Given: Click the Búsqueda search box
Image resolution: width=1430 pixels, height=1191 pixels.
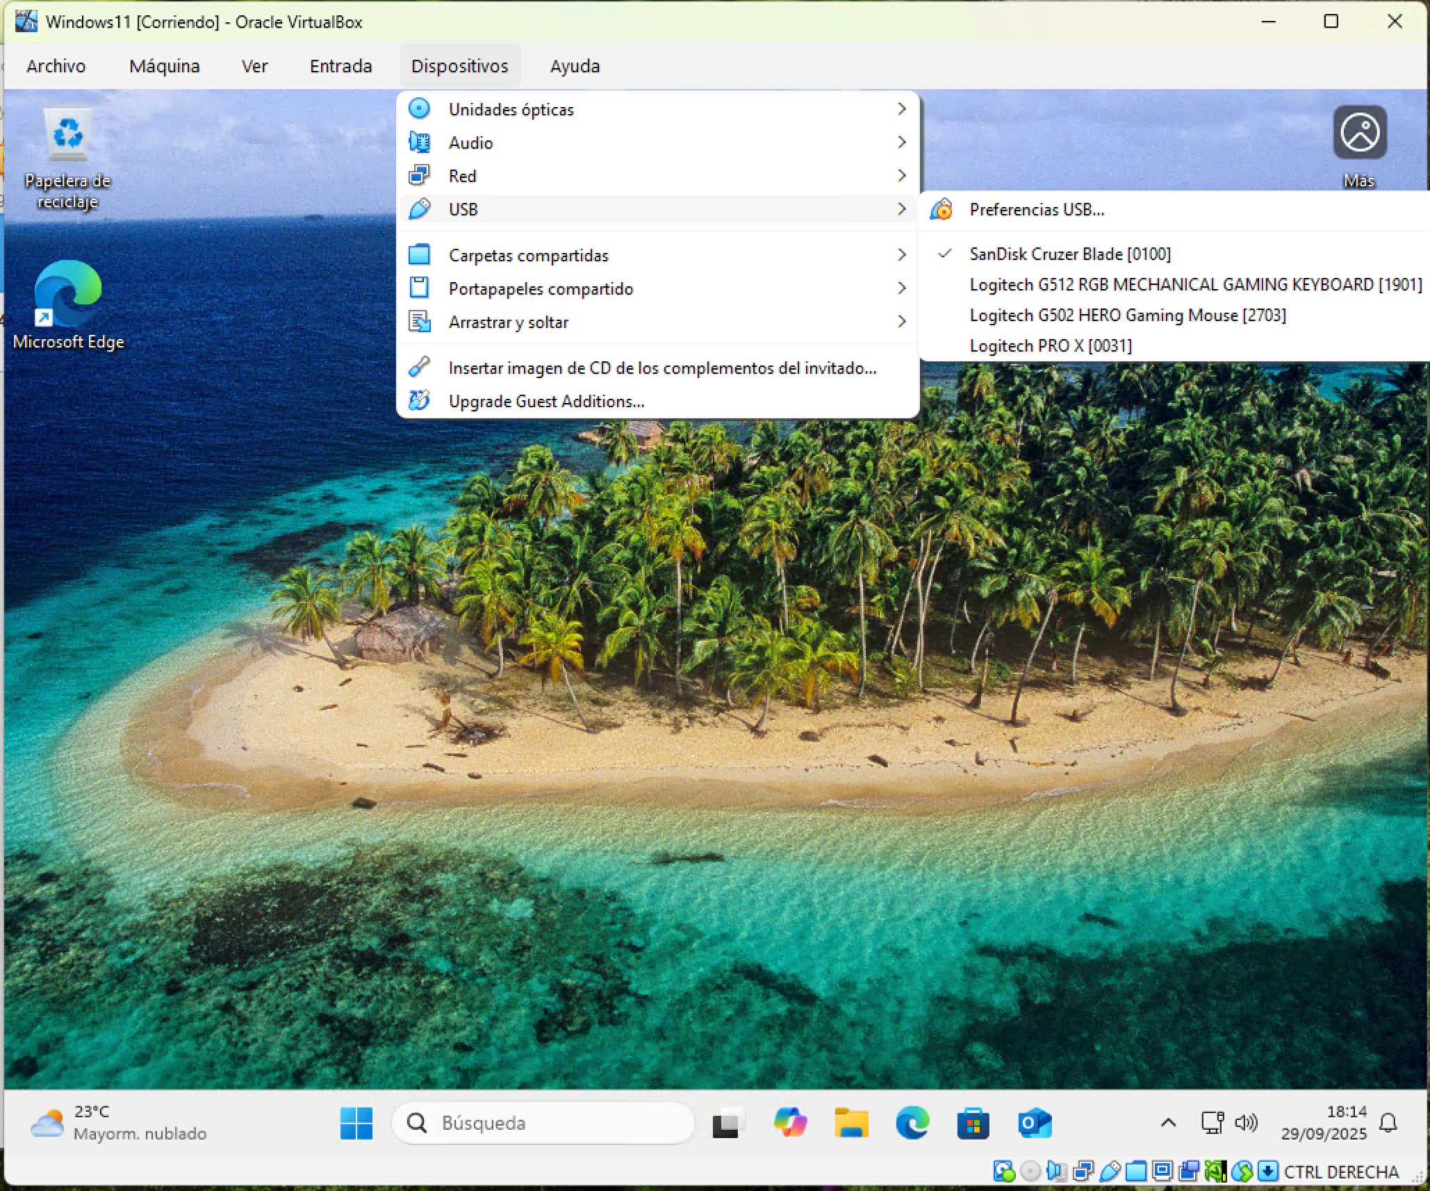Looking at the screenshot, I should point(543,1123).
